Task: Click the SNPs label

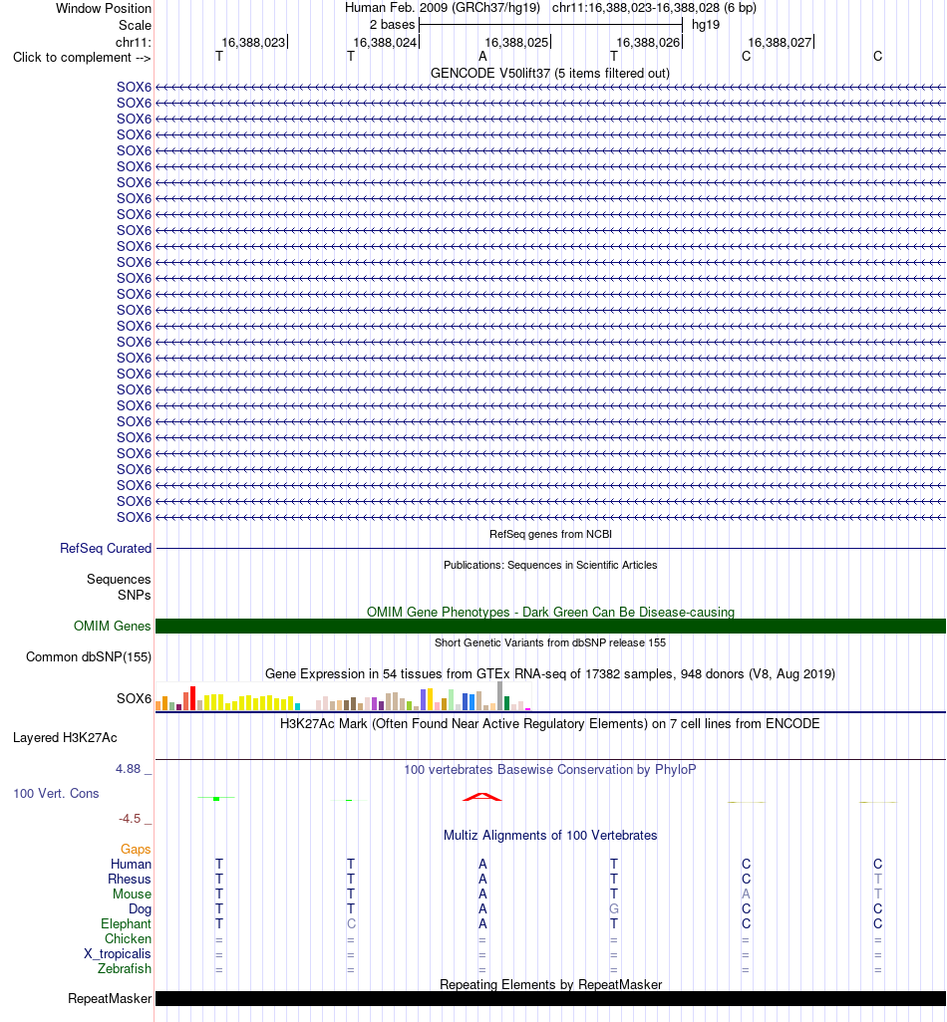Action: click(135, 595)
